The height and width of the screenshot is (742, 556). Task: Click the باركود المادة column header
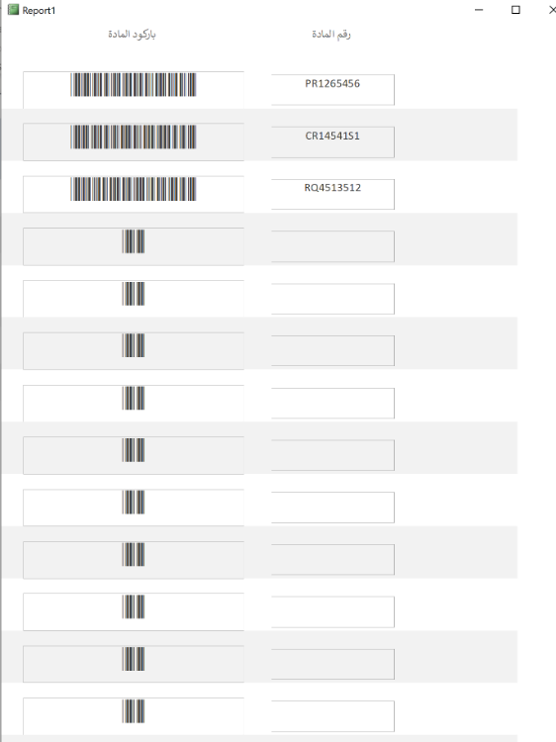[x=132, y=34]
